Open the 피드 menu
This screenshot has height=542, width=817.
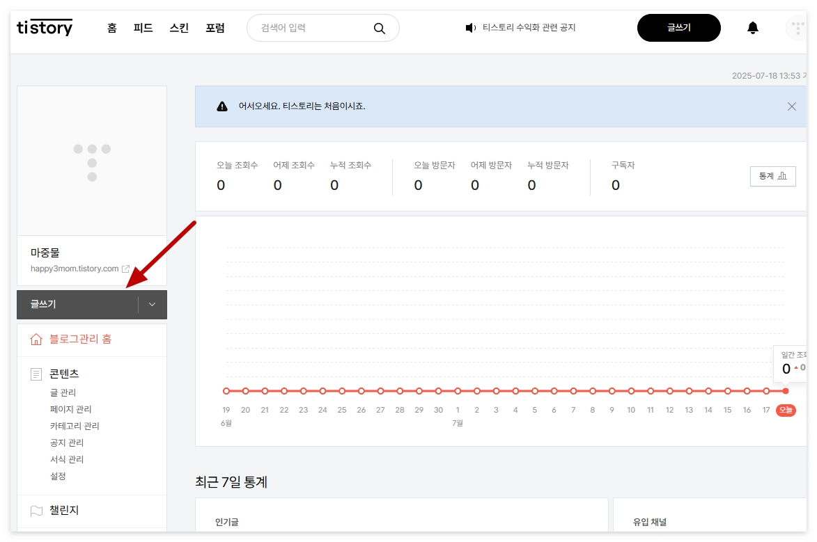(142, 28)
